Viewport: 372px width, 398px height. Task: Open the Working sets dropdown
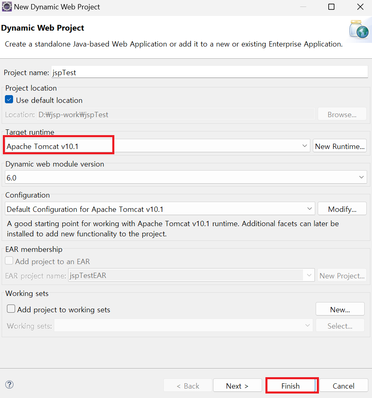click(307, 325)
